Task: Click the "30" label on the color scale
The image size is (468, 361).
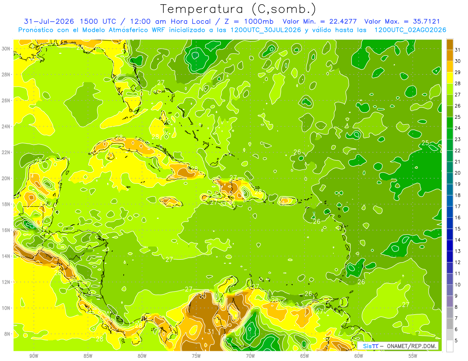Action: pyautogui.click(x=457, y=61)
